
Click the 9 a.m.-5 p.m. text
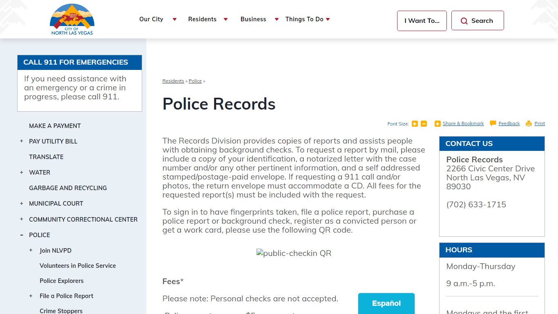(471, 284)
